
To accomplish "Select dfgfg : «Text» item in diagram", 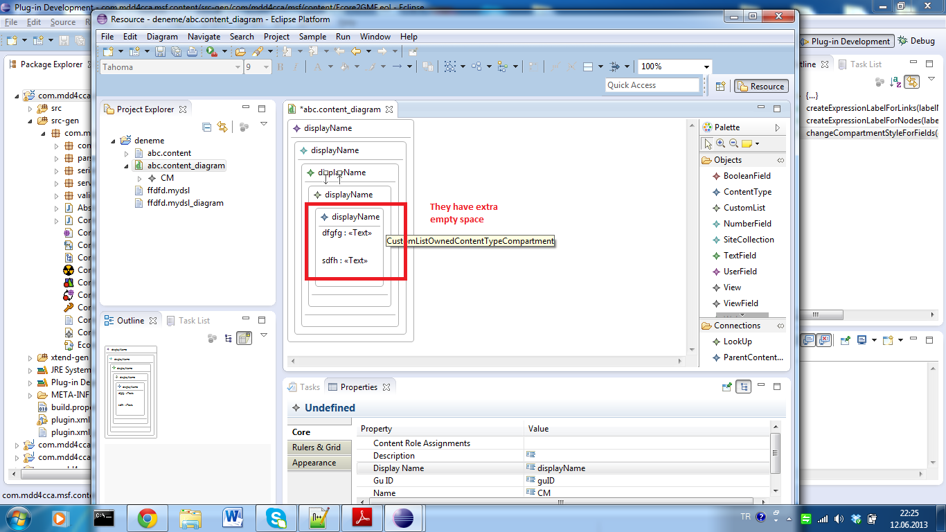I will (346, 233).
